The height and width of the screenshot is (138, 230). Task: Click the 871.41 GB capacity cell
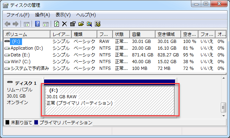click(x=143, y=55)
